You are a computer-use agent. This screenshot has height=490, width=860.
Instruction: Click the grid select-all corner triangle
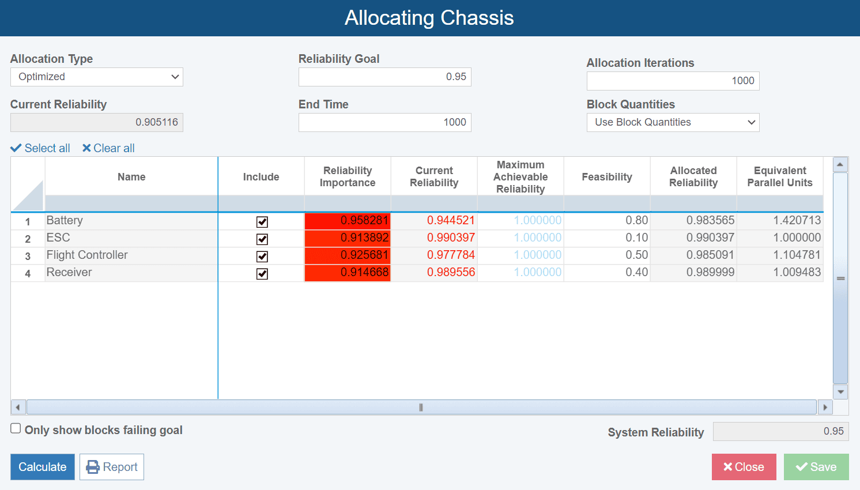tap(28, 196)
